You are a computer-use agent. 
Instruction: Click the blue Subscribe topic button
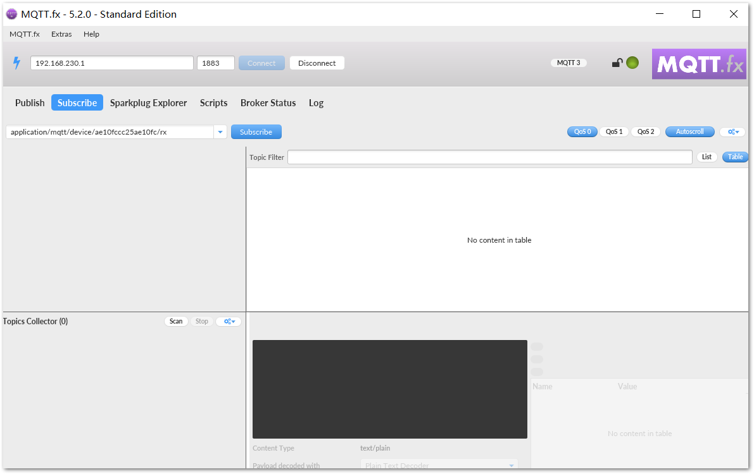point(256,132)
